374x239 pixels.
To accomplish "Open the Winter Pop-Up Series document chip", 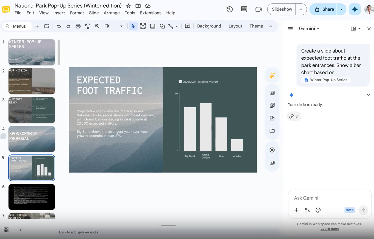I will (x=326, y=80).
